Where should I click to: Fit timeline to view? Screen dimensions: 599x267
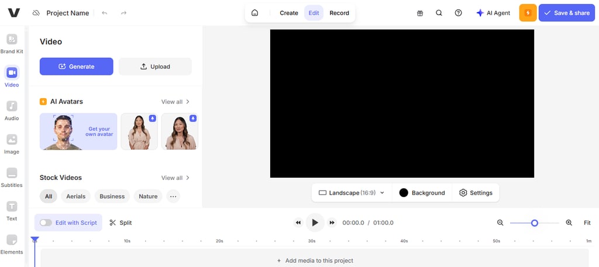click(x=587, y=223)
